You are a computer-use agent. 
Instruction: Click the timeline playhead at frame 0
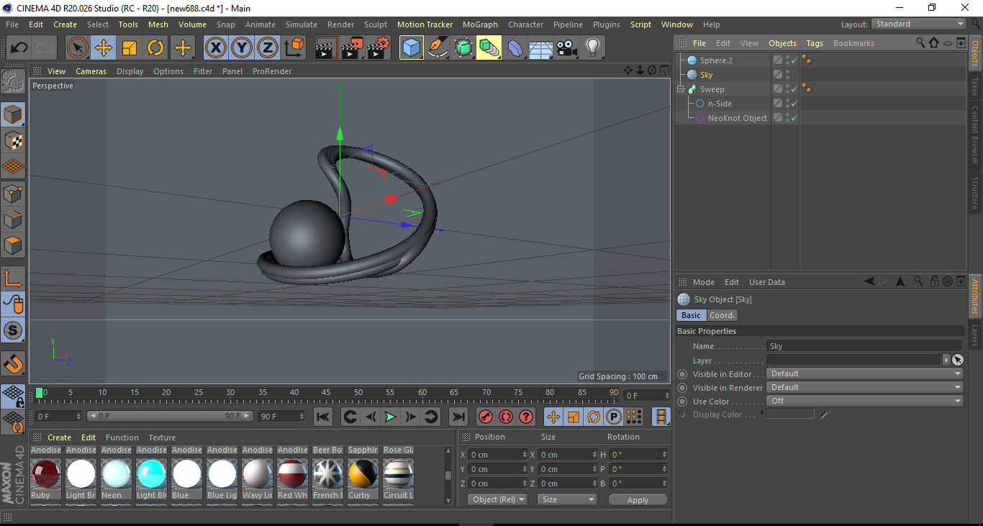[x=40, y=393]
